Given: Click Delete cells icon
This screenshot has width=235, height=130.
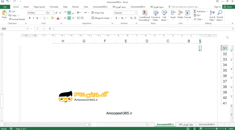Looking at the screenshot, I should click(x=180, y=13).
